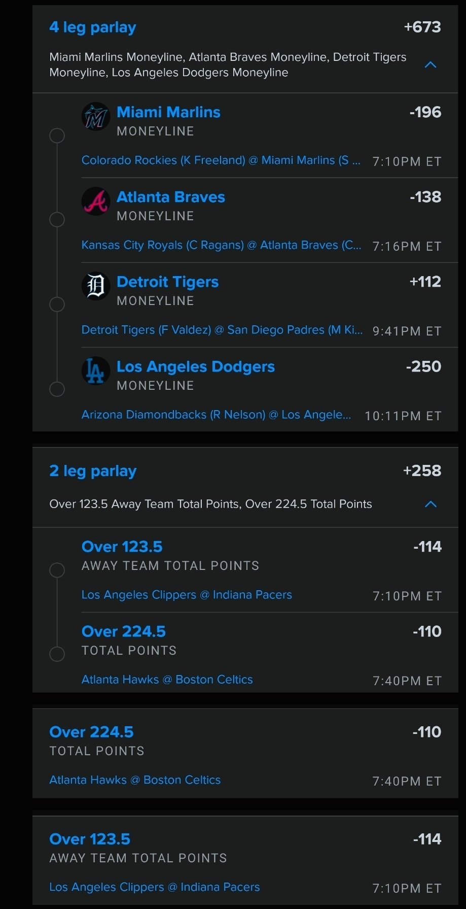Select the circle marker beside Atlanta Braves leg
The image size is (466, 909).
click(57, 220)
